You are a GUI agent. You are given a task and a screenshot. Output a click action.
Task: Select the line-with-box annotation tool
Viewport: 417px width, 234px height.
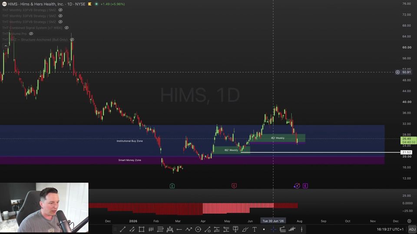208,229
